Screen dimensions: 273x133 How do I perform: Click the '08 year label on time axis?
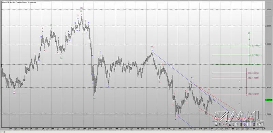point(85,129)
